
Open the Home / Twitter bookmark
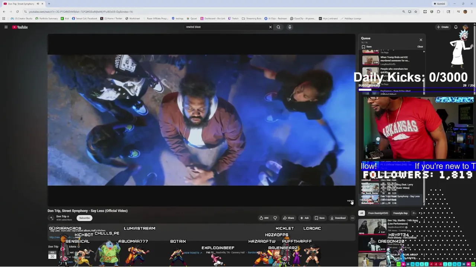(111, 19)
